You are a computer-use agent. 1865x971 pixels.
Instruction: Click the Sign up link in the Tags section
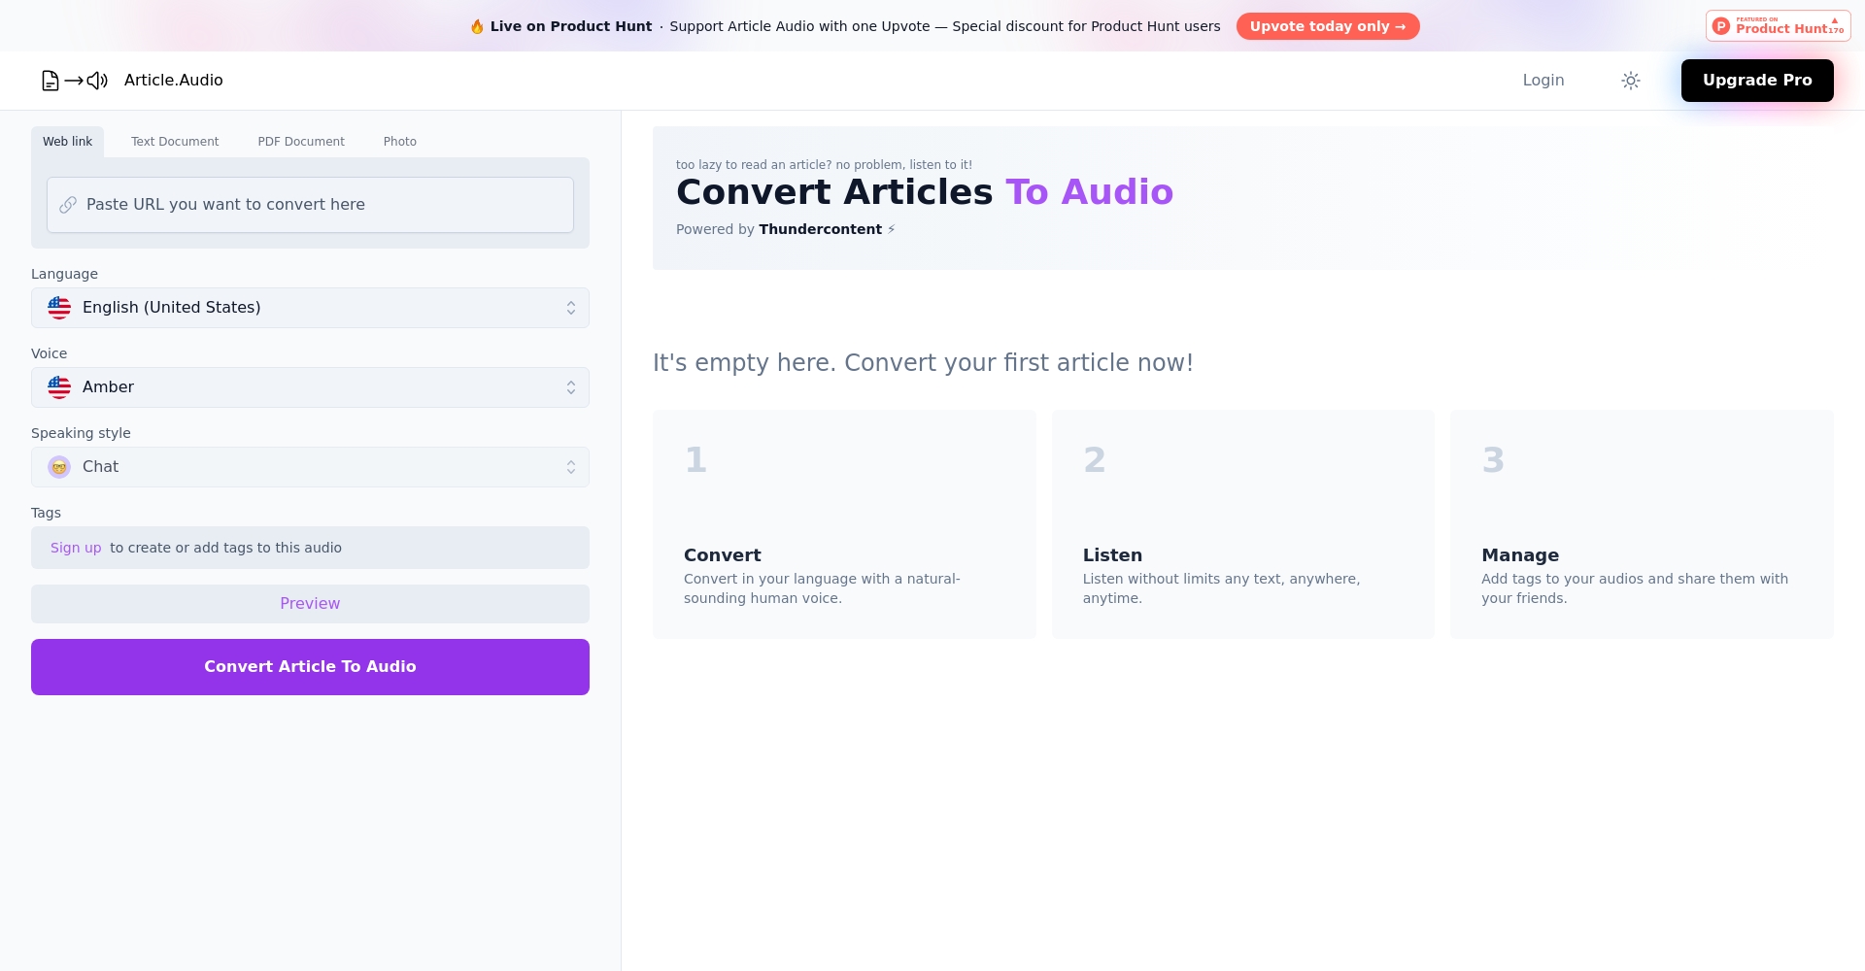pyautogui.click(x=76, y=547)
